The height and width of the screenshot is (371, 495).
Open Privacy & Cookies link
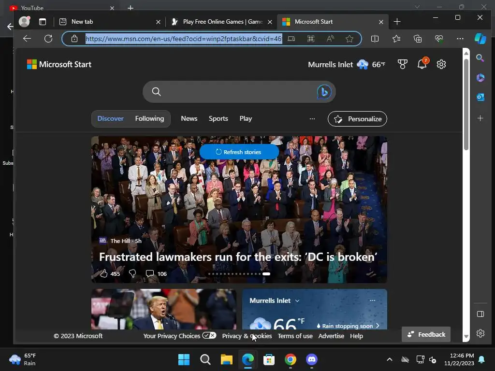click(247, 336)
